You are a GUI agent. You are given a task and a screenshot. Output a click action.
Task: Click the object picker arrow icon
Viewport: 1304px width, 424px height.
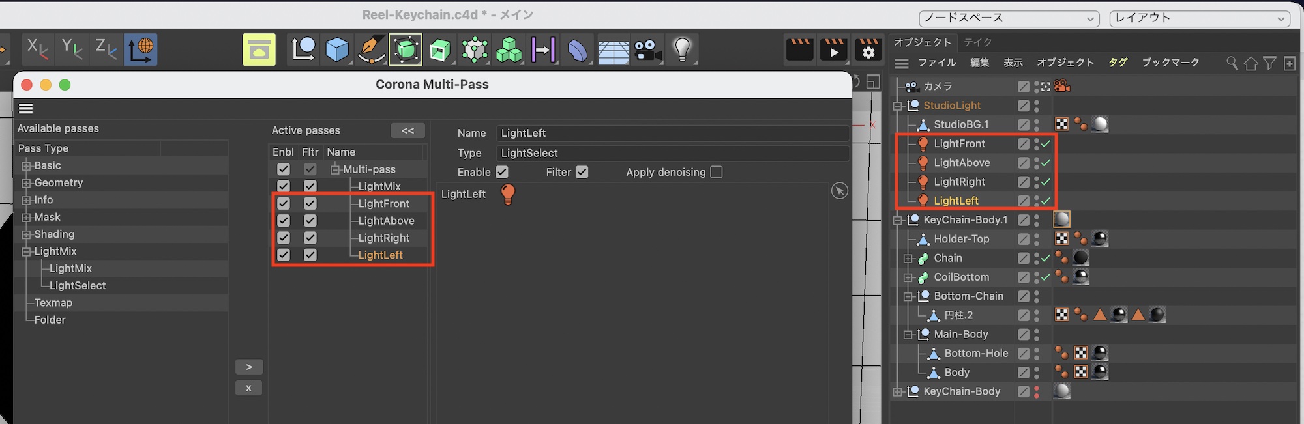pos(840,191)
